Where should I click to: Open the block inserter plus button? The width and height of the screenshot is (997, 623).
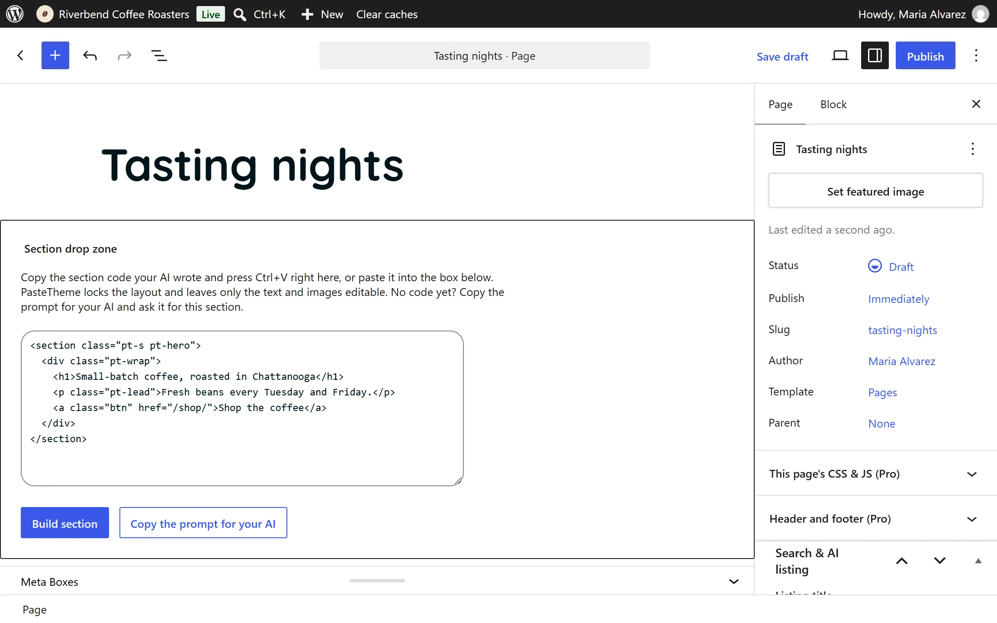tap(55, 55)
